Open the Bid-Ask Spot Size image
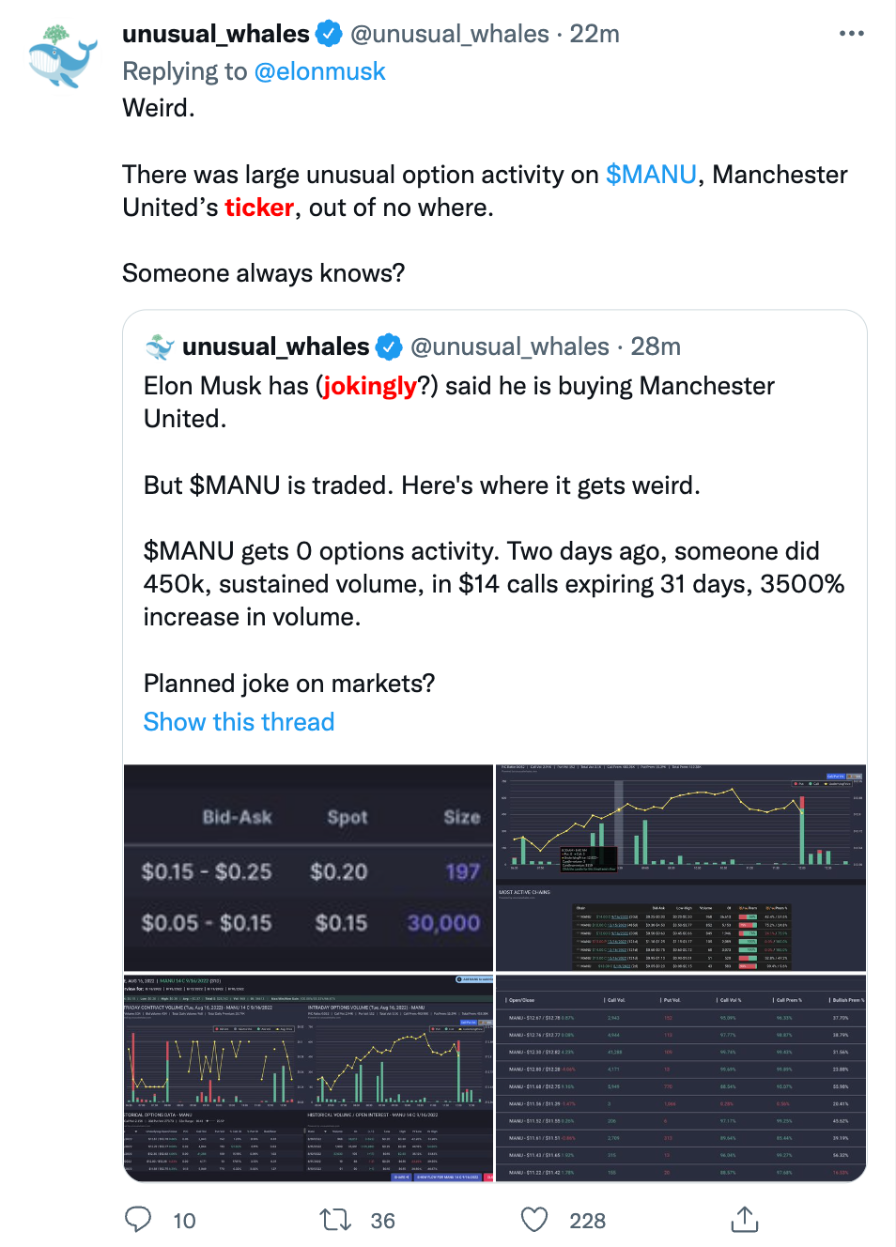 point(308,868)
